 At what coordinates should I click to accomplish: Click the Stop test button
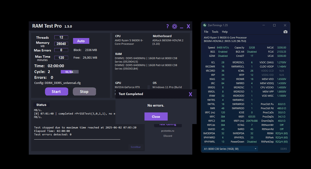84,92
